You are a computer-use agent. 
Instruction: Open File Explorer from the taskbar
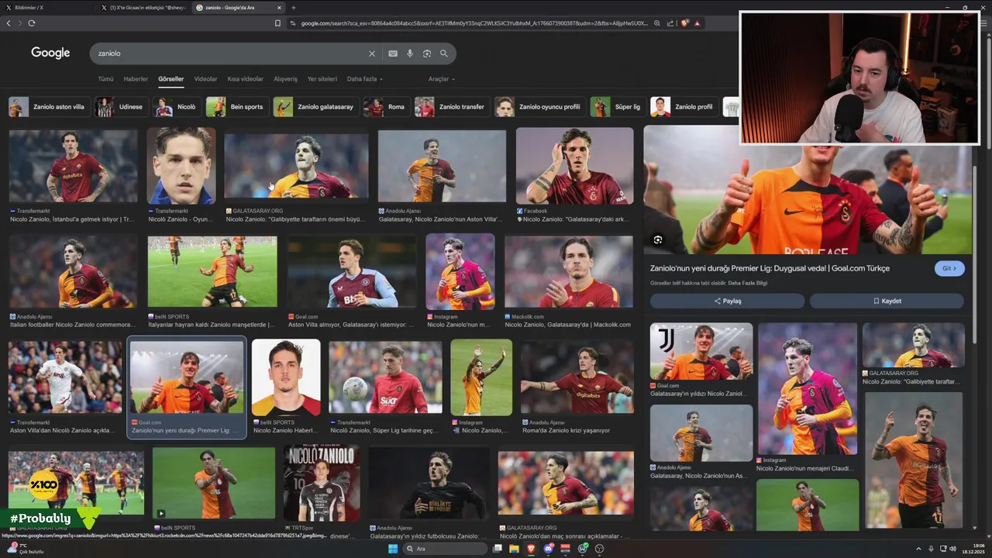coord(515,549)
